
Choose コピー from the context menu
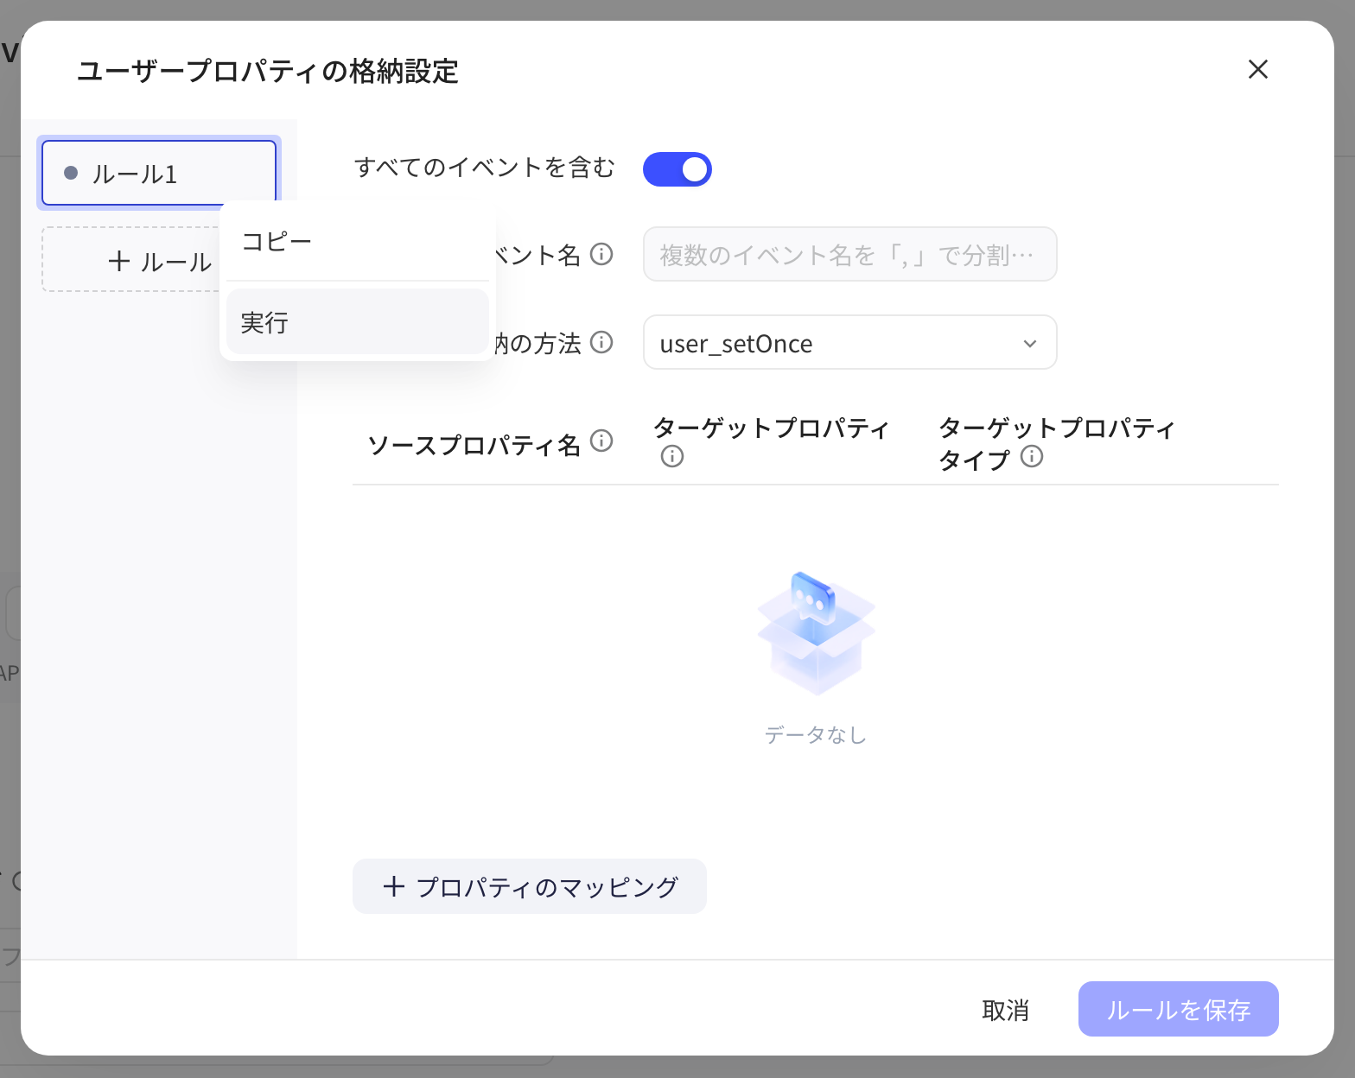click(x=358, y=242)
